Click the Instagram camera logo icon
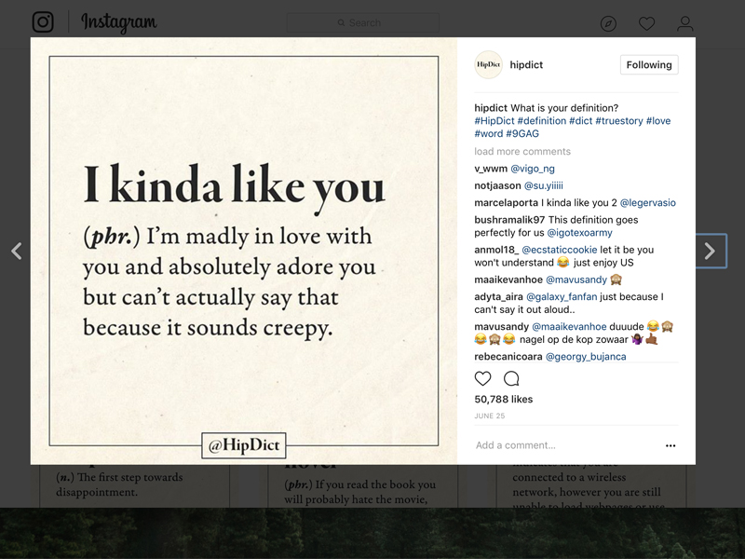Screen dimensions: 745x559 tap(43, 21)
